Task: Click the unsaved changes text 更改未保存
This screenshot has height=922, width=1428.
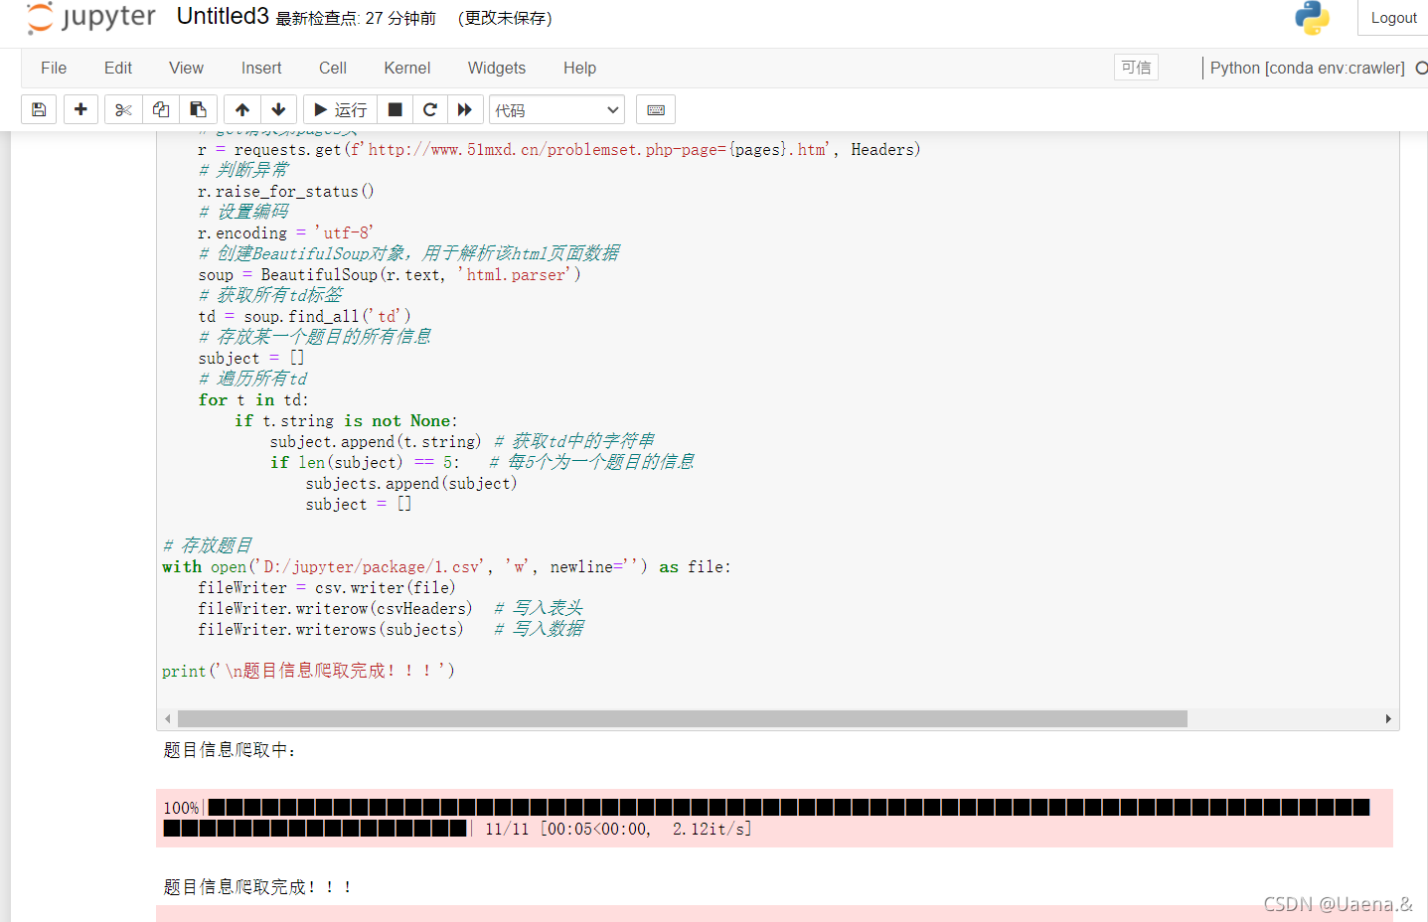Action: pos(505,18)
